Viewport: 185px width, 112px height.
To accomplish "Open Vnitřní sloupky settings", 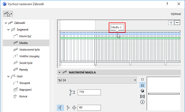I will tap(29, 56).
